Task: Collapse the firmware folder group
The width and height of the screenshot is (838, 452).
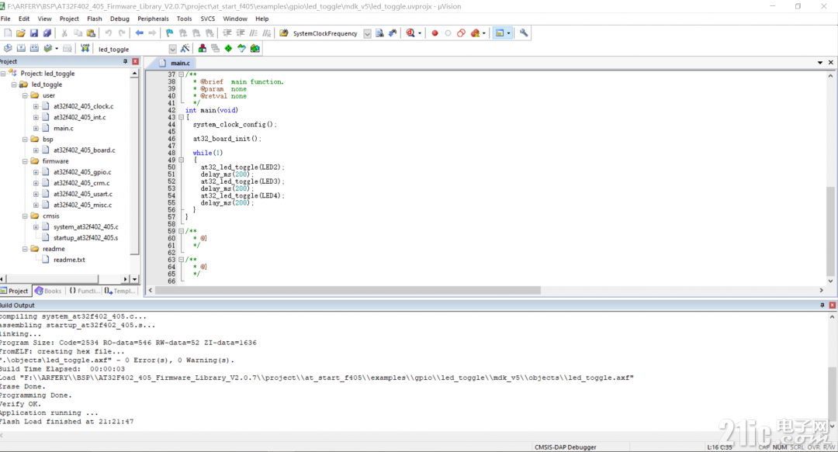Action: click(25, 160)
